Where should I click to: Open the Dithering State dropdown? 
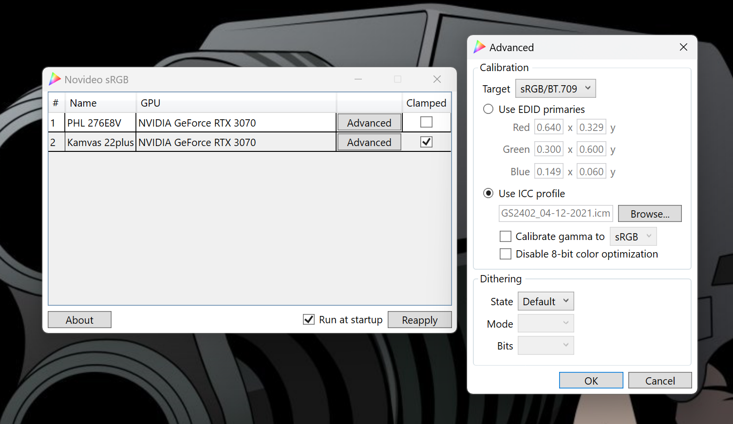click(x=545, y=301)
